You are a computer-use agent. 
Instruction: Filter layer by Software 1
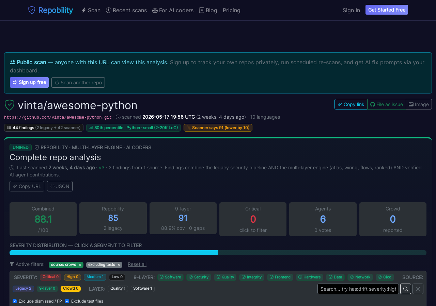pos(143,289)
